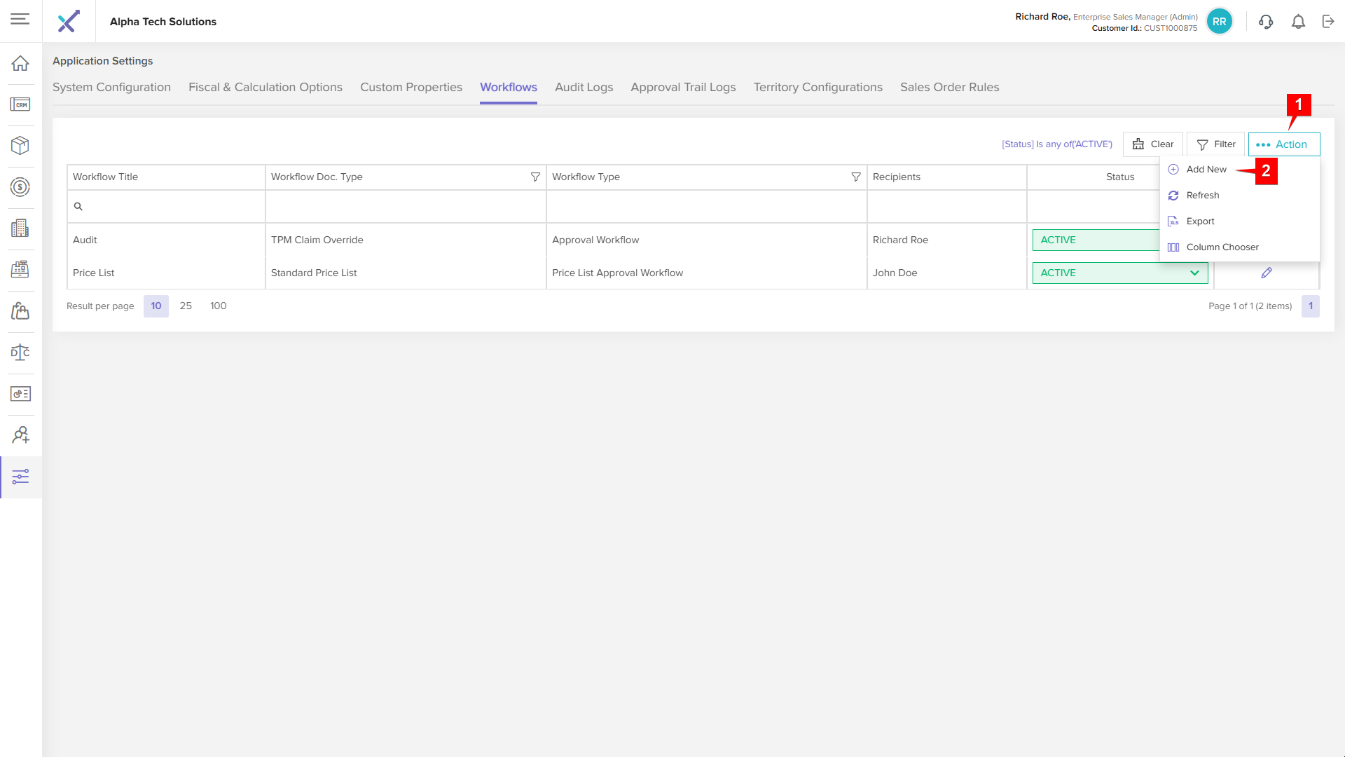Image resolution: width=1345 pixels, height=757 pixels.
Task: Click the support headset icon
Action: tap(1266, 22)
